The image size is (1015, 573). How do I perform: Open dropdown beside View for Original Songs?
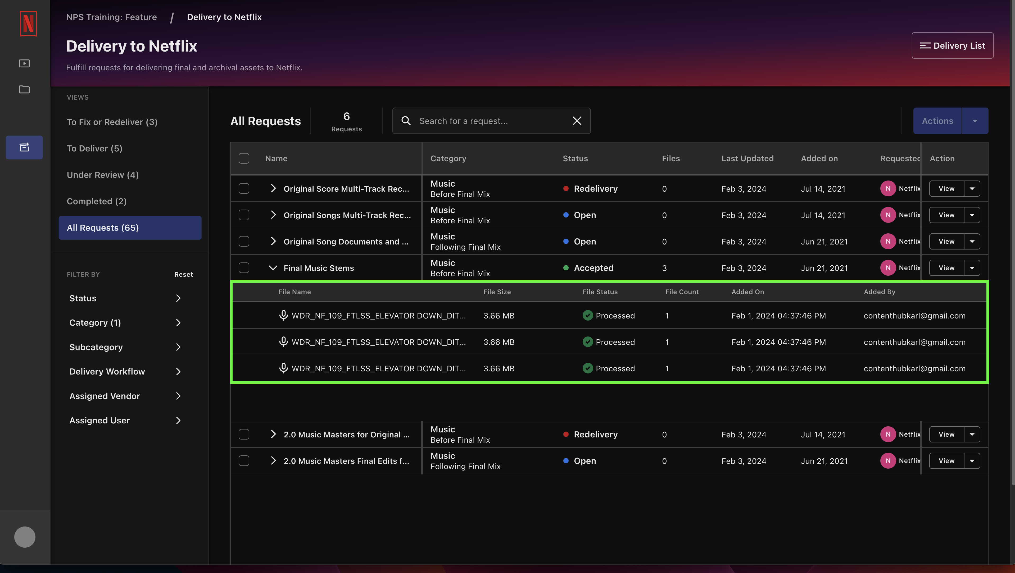972,215
